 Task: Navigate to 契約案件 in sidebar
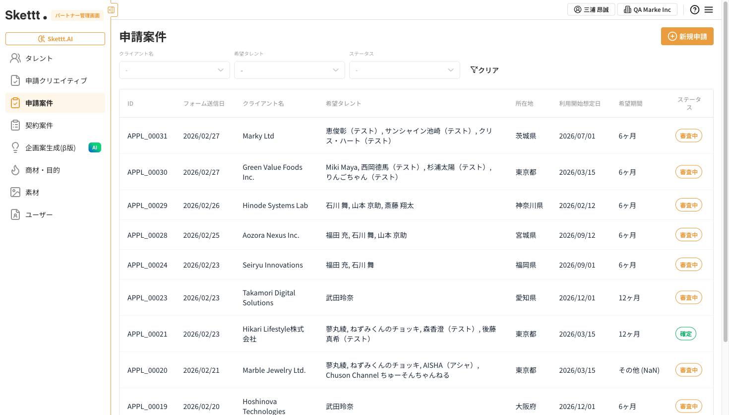coord(39,125)
